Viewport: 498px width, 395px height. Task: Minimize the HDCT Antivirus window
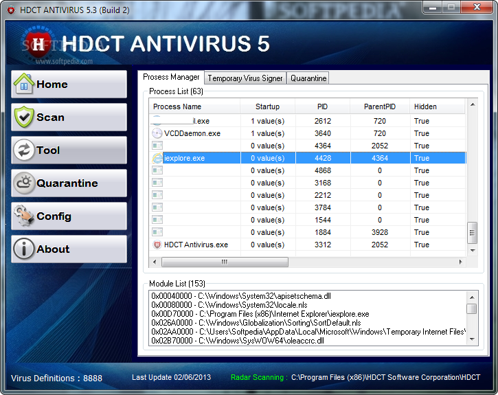432,7
